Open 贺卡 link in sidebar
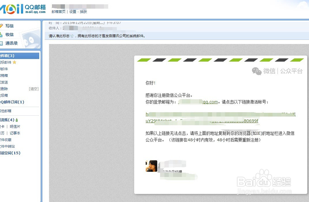The width and height of the screenshot is (309, 202). 2,126
